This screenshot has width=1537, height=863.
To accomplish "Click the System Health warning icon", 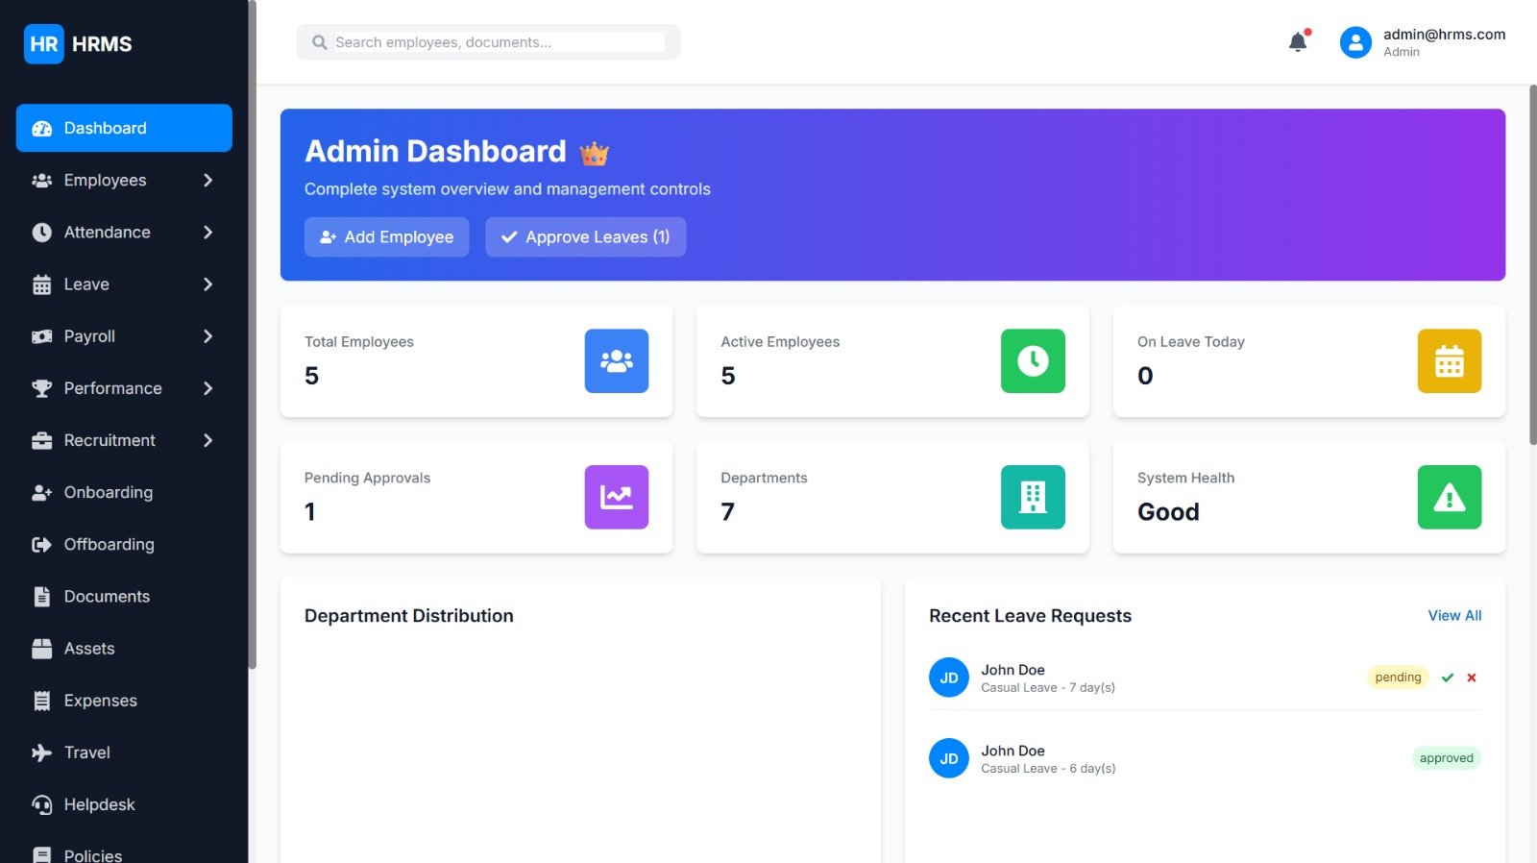I will [x=1449, y=497].
